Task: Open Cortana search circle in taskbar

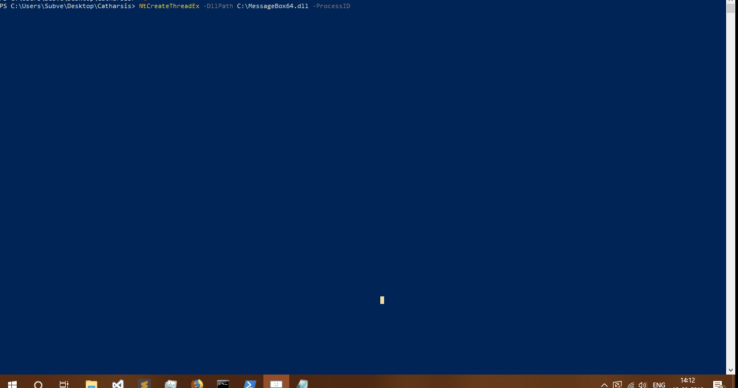Action: point(38,384)
